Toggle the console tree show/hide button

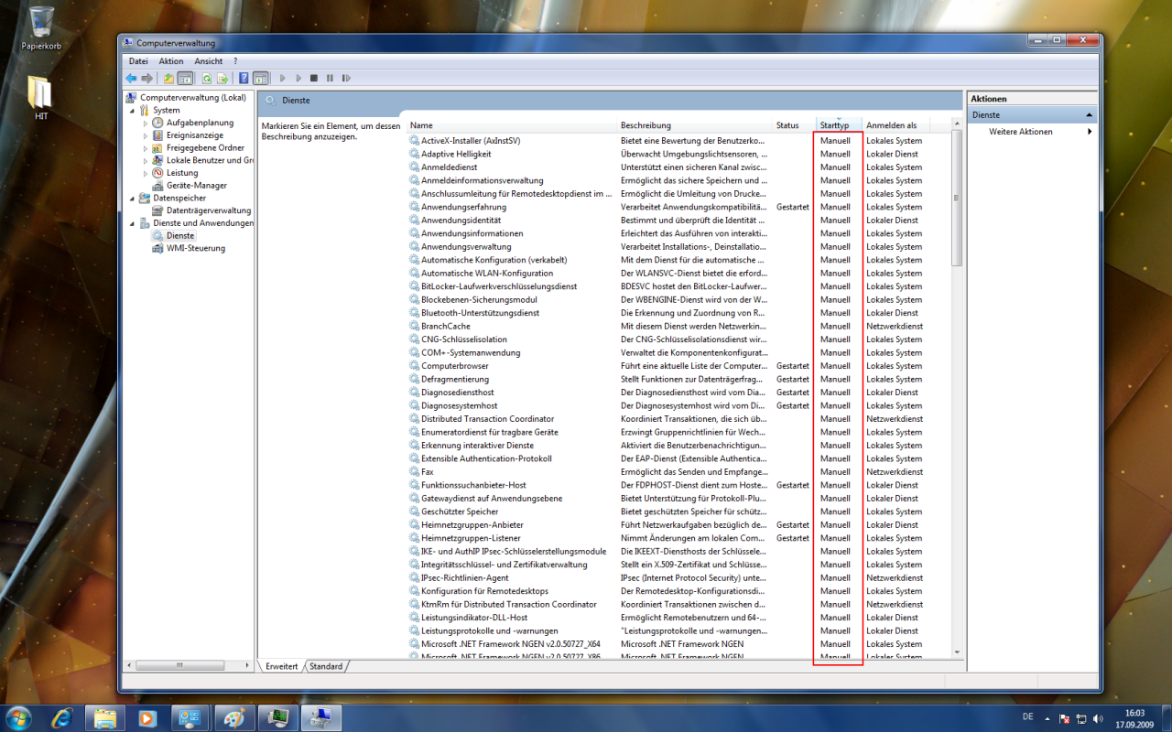tap(185, 79)
